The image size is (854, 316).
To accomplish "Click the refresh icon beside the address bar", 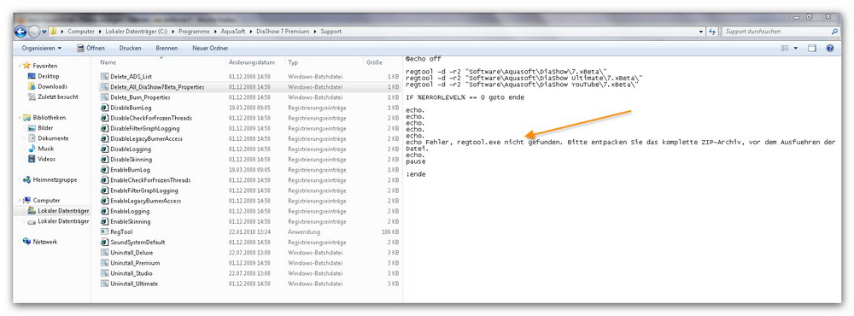I will pos(712,32).
